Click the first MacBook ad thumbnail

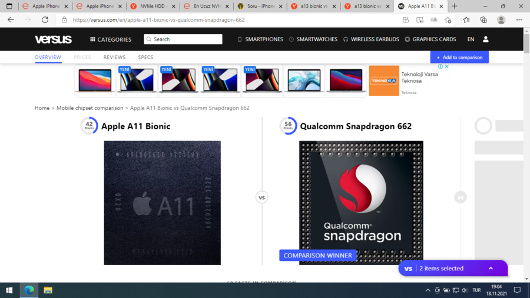(x=95, y=81)
